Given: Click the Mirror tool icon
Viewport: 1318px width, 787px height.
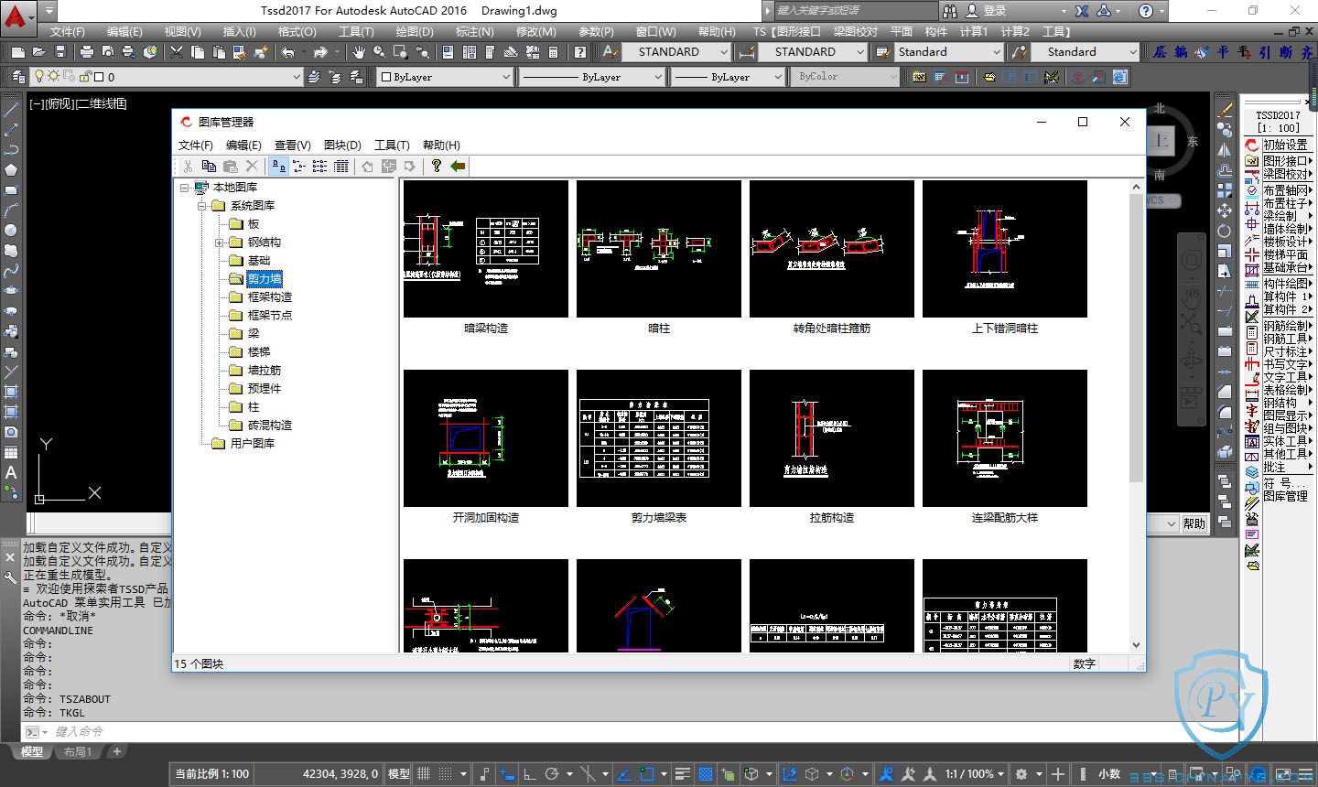Looking at the screenshot, I should click(x=1225, y=150).
